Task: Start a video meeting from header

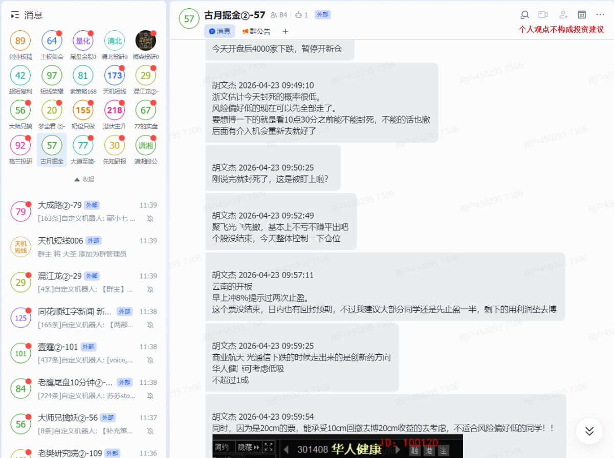Action: pos(543,15)
